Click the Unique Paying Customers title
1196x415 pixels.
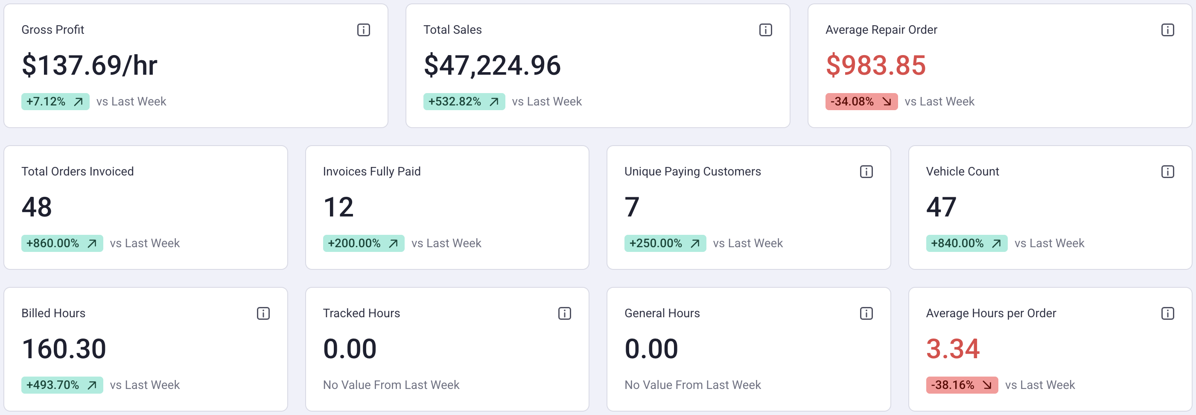click(x=693, y=171)
